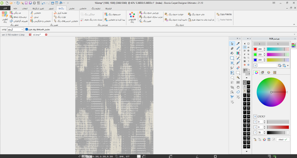Click the green channel slider
Viewport: 297px width, 158px height.
[x=278, y=55]
